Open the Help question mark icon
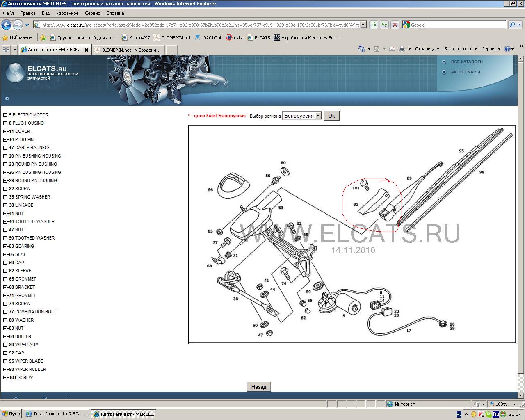 tap(507, 49)
